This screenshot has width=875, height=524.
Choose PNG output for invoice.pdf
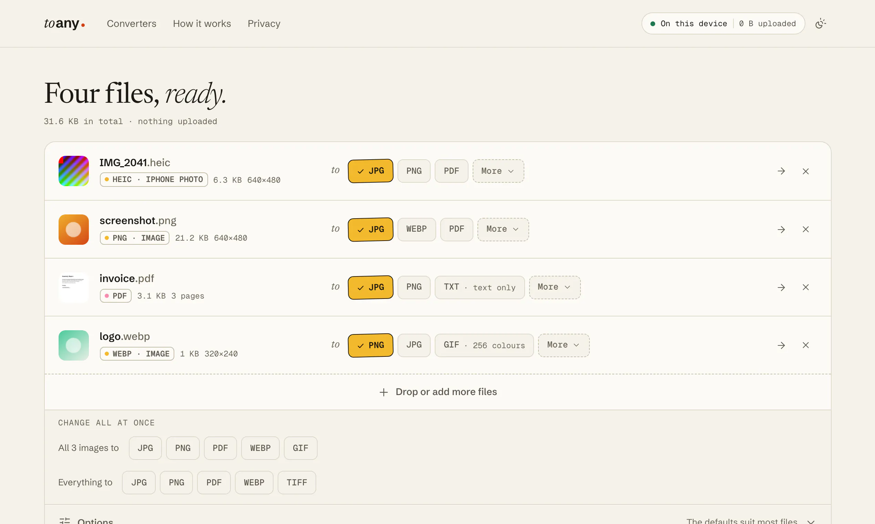pyautogui.click(x=414, y=287)
